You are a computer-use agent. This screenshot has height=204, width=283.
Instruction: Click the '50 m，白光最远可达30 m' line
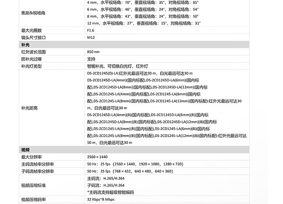pos(110,143)
